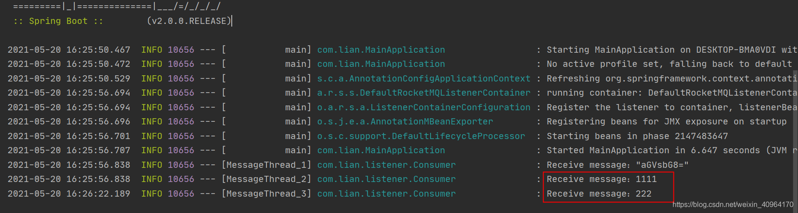Click the v2.0.0.RELEASE version text
The width and height of the screenshot is (798, 213).
coord(189,21)
